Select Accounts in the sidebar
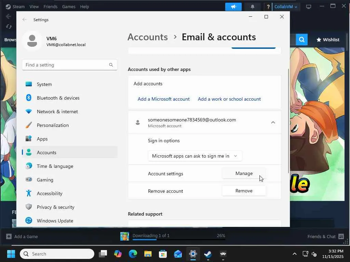Screen dimensions: 350x262 tap(70, 152)
